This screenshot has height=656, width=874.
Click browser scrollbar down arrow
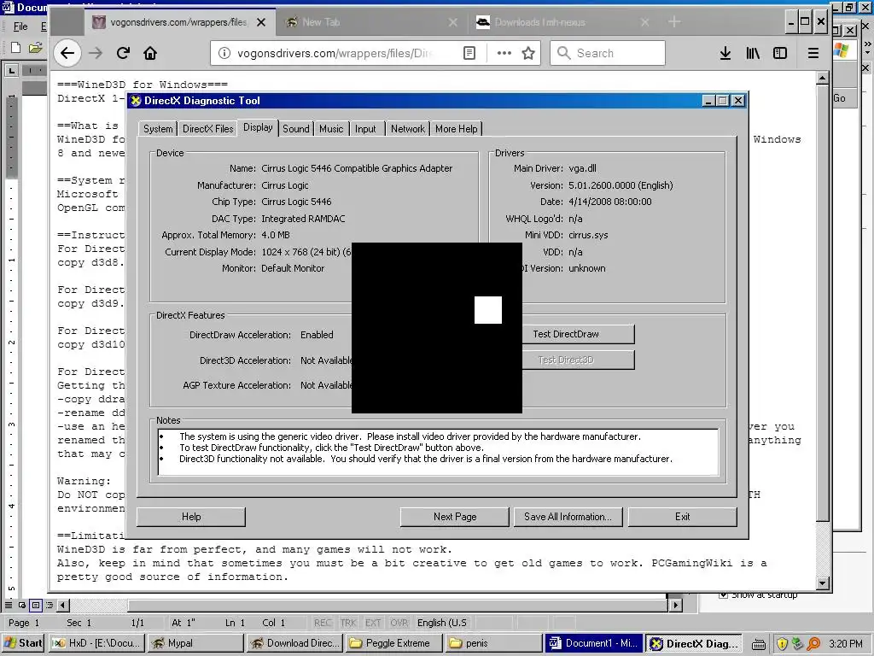(822, 583)
